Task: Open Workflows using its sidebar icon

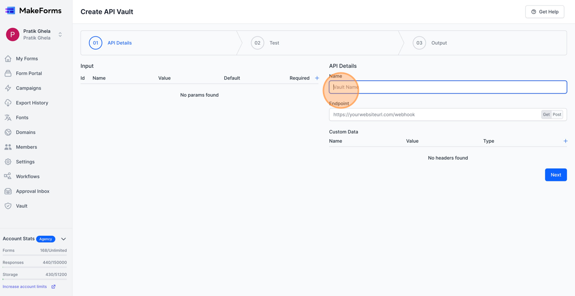Action: [8, 176]
